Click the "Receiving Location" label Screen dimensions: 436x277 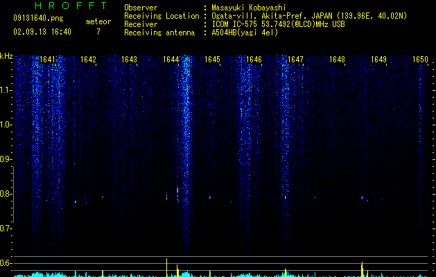point(162,16)
